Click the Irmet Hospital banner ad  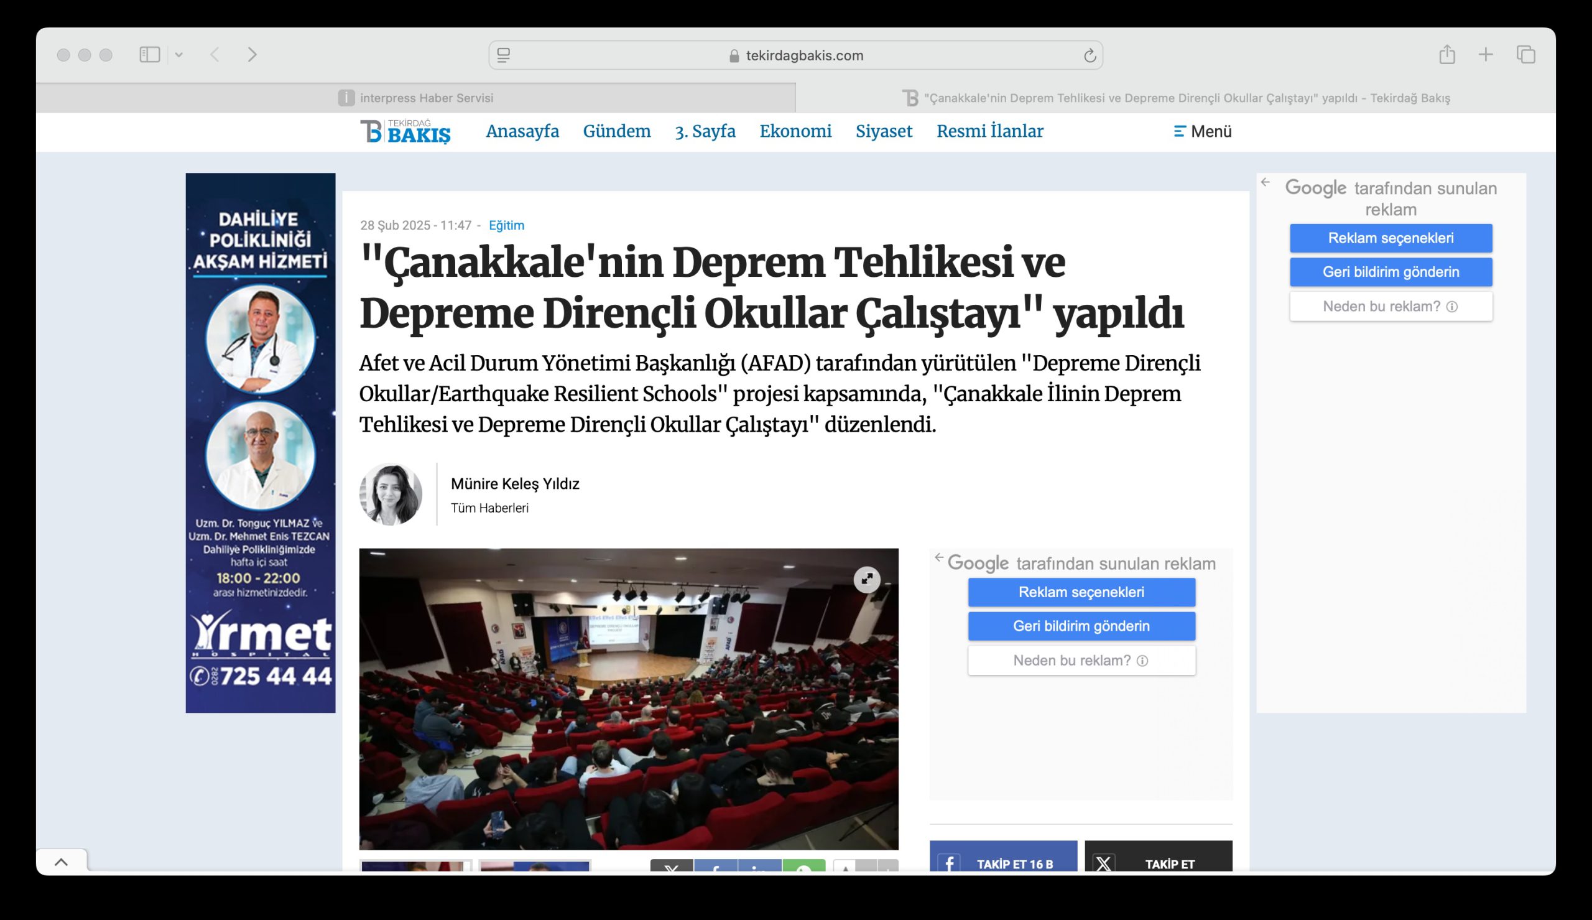tap(260, 442)
